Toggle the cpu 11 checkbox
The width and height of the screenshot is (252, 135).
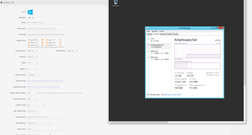[x=60, y=45]
